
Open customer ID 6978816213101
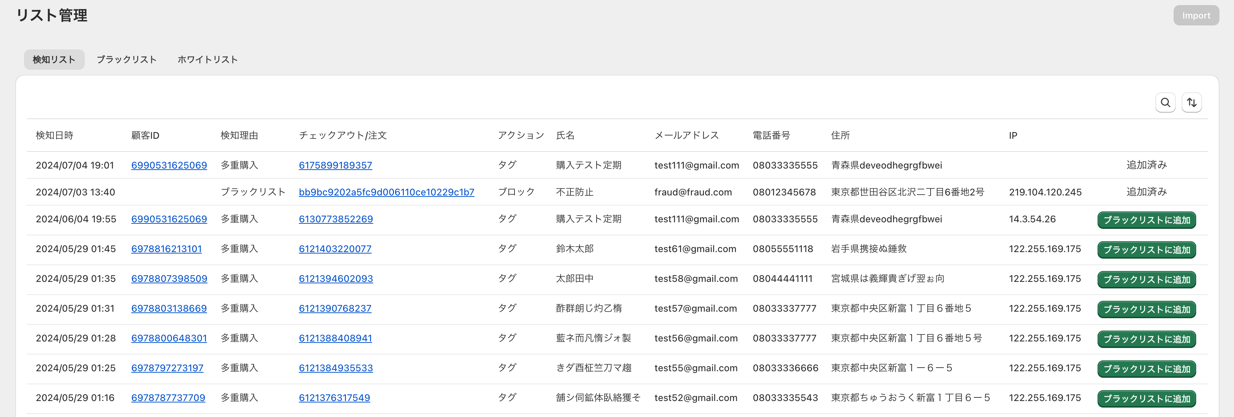point(166,249)
